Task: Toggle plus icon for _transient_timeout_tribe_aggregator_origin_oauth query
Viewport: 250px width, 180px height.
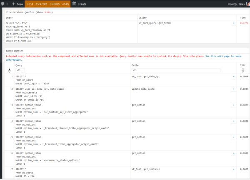Action: pos(233,121)
